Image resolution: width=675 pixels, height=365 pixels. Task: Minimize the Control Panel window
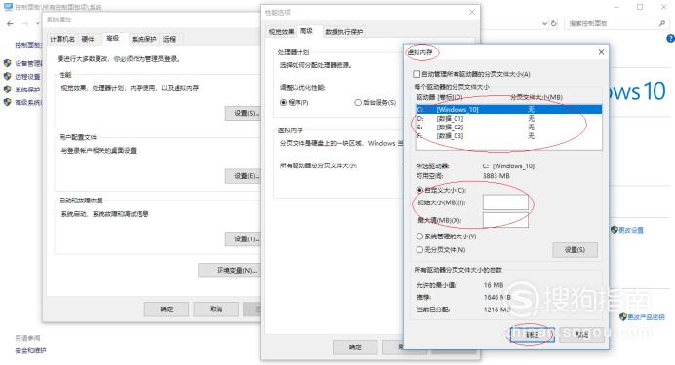tap(616, 7)
